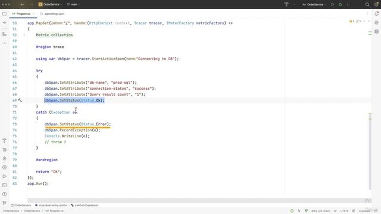Go to previous highlighted error arrow

[x=364, y=21]
